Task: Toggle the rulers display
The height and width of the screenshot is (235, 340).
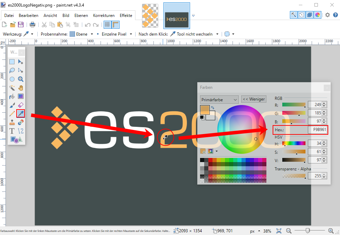Action: (x=115, y=25)
